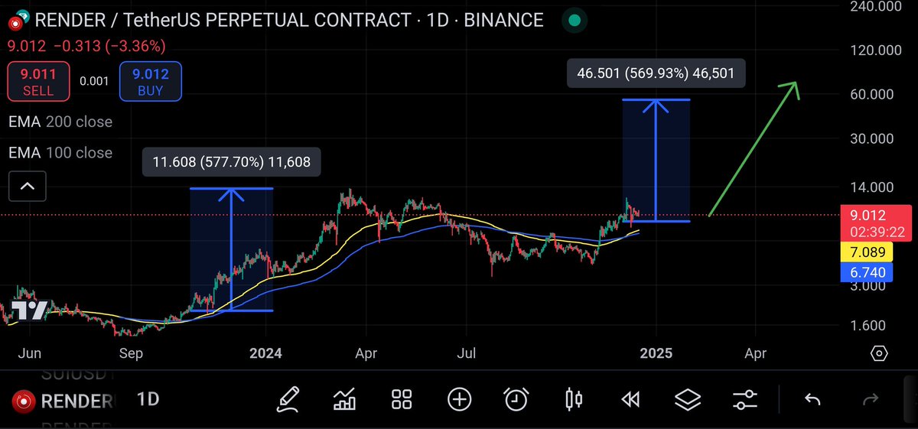Click the red 9.011 SELL button

tap(37, 81)
